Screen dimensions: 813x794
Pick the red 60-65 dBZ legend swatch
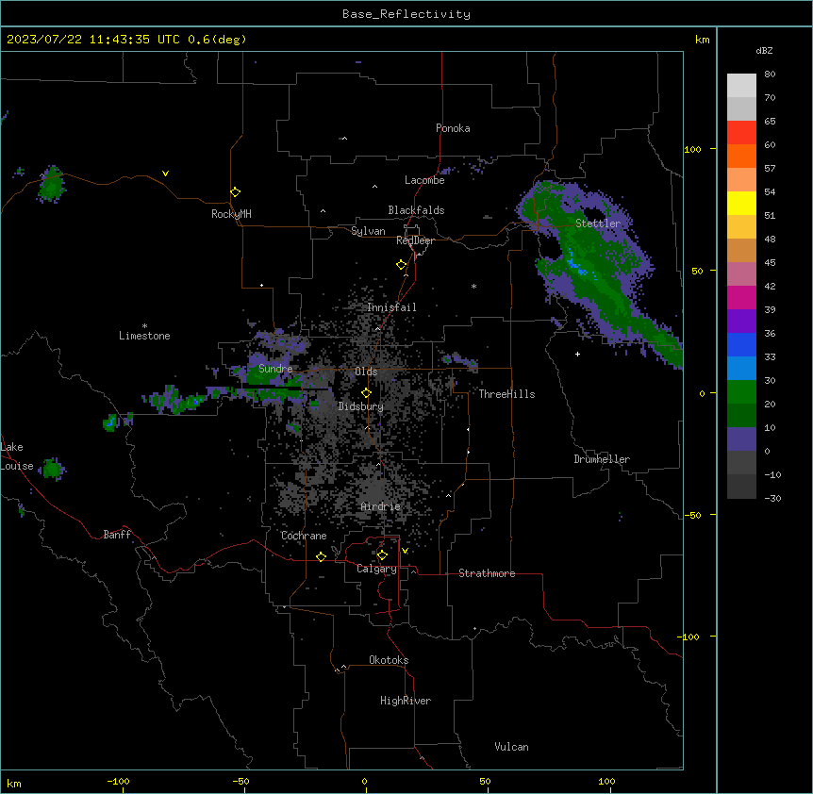click(741, 133)
